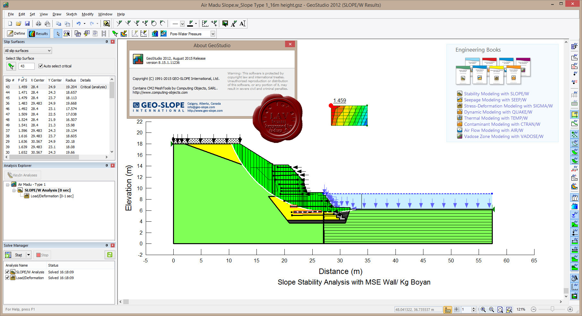Click the zoom slider minus button

coord(534,309)
